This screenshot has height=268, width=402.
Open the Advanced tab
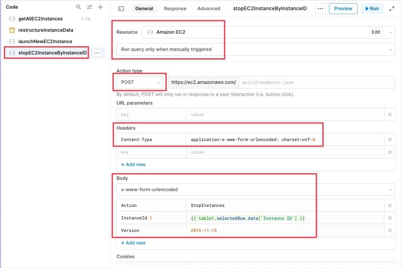tap(208, 8)
